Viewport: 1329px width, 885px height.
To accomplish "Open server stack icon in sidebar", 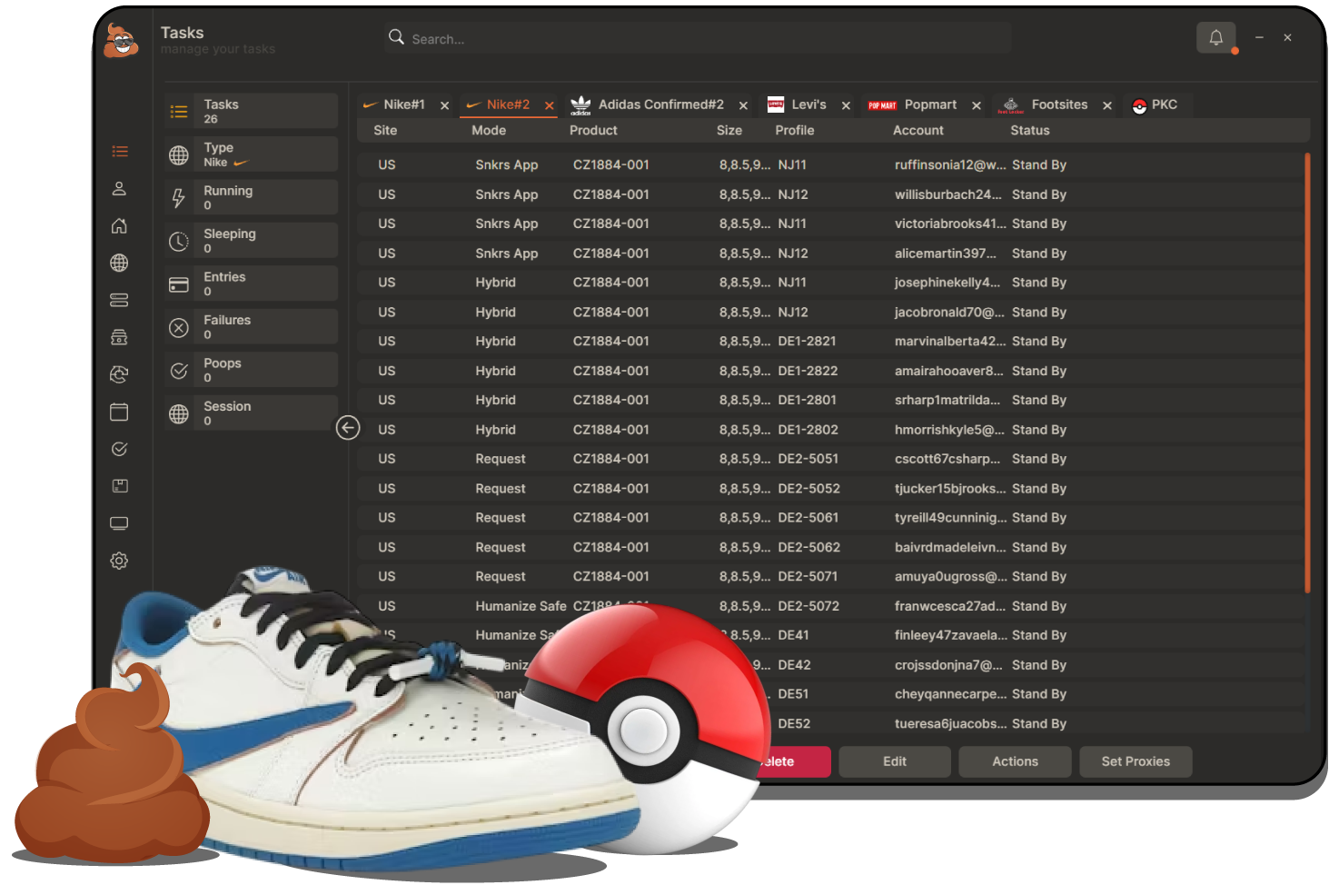I will [119, 300].
